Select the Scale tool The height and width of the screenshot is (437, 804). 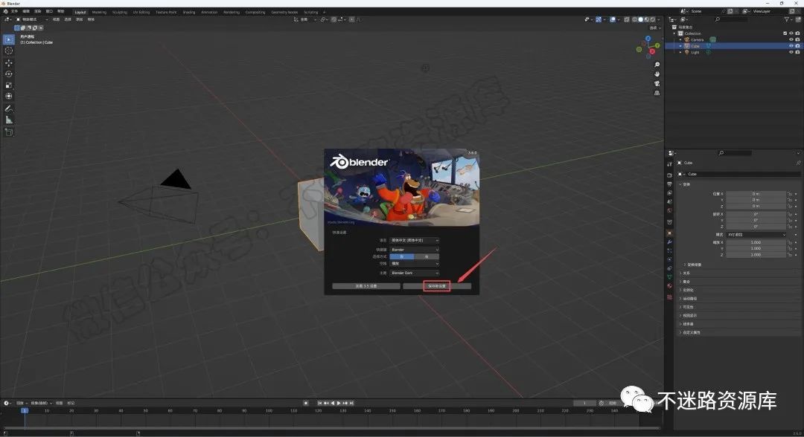[9, 85]
